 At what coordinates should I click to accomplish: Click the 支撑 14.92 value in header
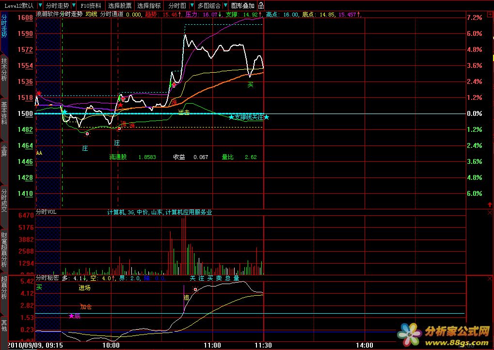pos(244,14)
